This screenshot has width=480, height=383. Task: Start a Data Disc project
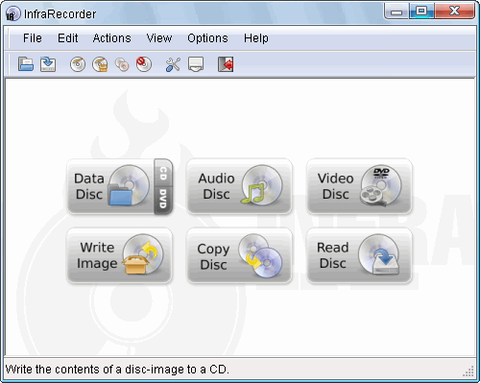[x=110, y=186]
